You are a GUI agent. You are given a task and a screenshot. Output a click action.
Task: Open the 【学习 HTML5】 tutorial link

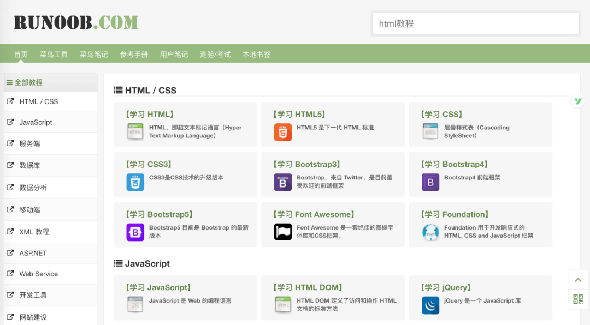pyautogui.click(x=299, y=114)
